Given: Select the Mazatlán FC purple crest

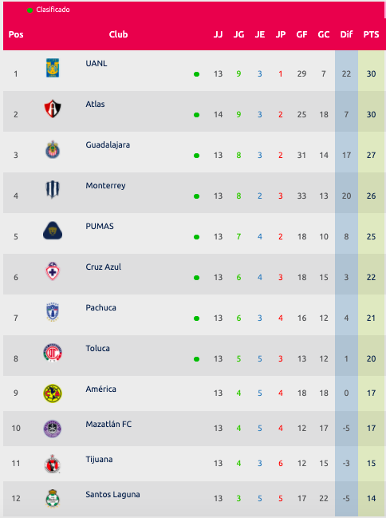Looking at the screenshot, I should (53, 429).
